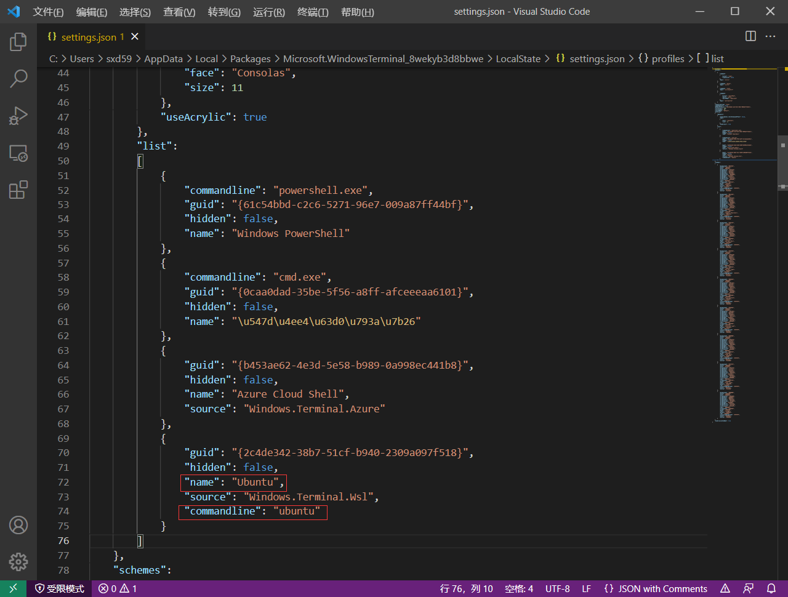
Task: Click the "Azure Cloud Shell" name value
Action: tap(287, 394)
